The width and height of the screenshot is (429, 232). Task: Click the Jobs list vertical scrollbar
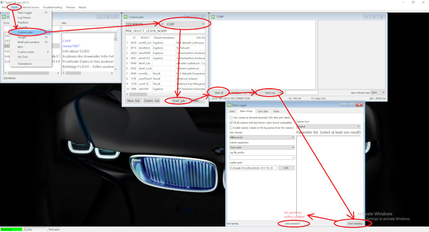click(x=115, y=52)
